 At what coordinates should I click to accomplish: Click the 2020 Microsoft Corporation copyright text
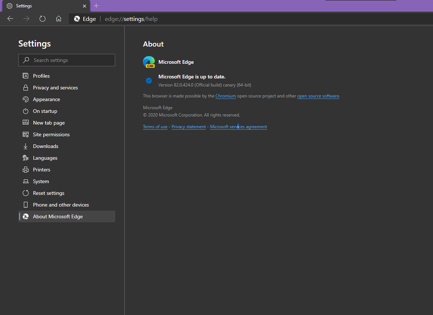(x=191, y=115)
